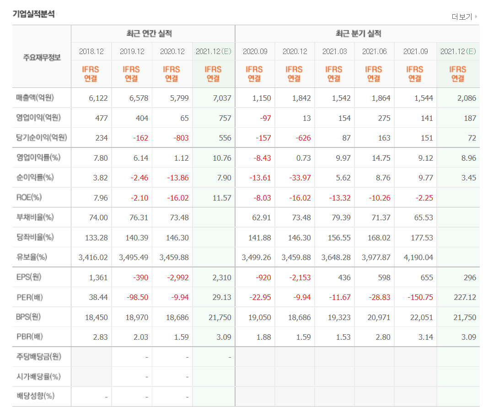Click the -13.32 ROE value
This screenshot has height=408, width=488.
[339, 198]
